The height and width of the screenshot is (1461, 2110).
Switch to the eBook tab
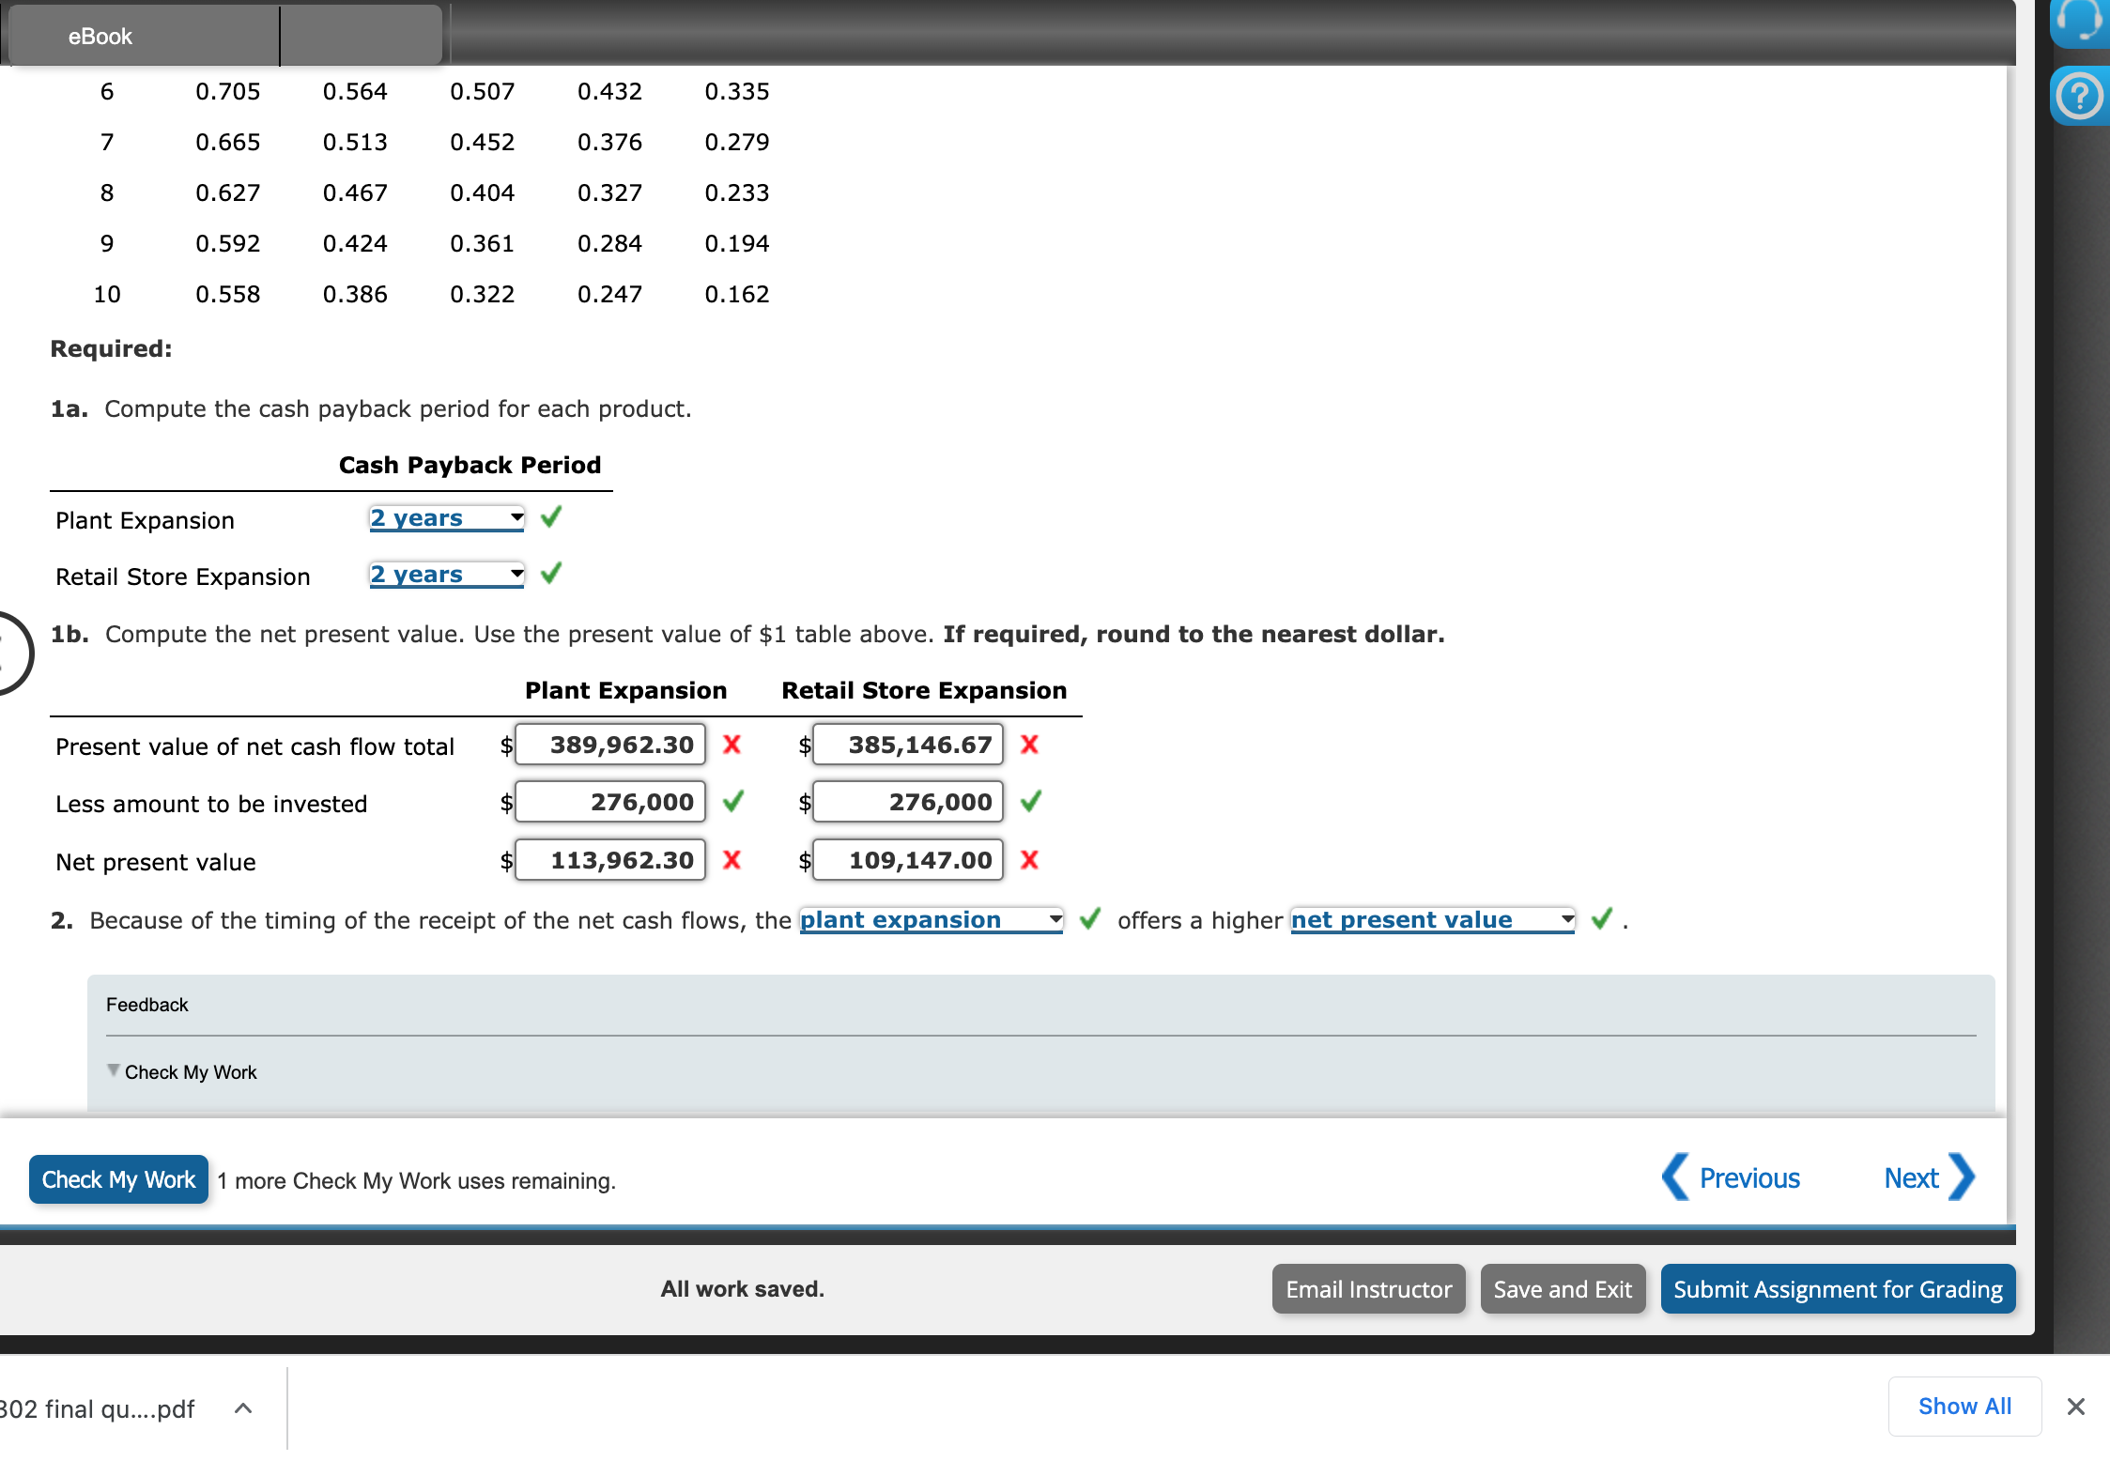coord(99,36)
